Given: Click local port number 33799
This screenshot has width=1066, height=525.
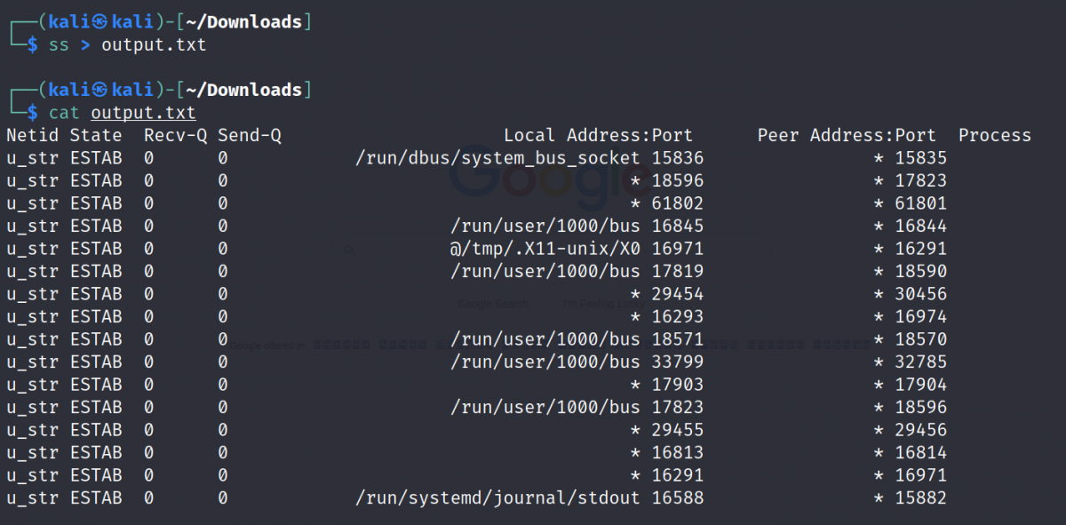Looking at the screenshot, I should pos(677,362).
